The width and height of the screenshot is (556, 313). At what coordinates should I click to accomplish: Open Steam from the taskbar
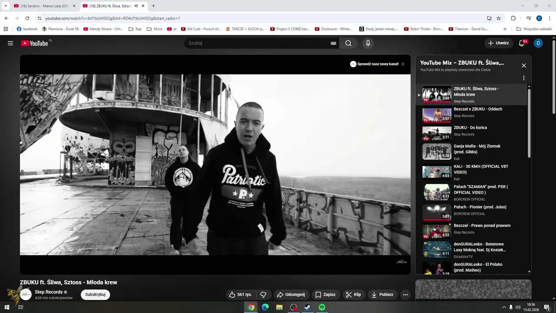[308, 307]
